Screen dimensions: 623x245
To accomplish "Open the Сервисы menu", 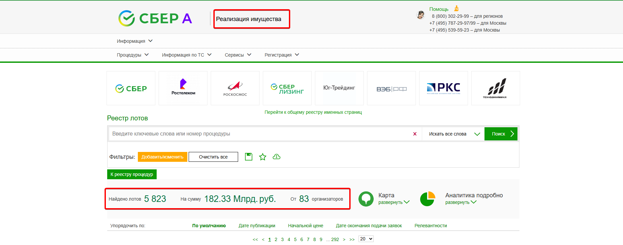I will [238, 55].
